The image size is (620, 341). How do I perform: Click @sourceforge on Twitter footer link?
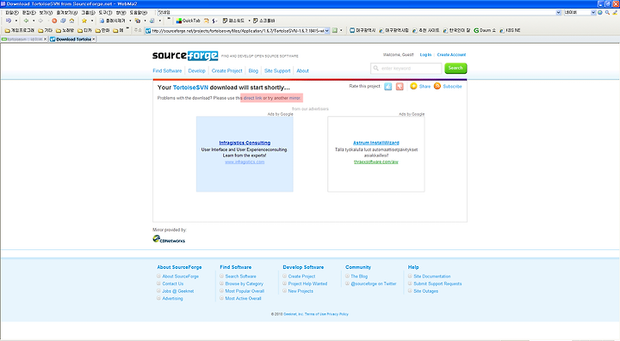pos(373,283)
